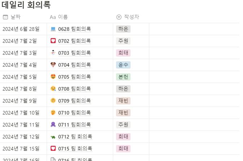243x161 pixels.
Task: Open the 0702 팀회의록 page
Action: click(x=74, y=41)
